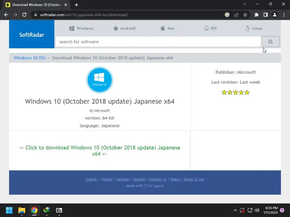
Task: Open the Chrome profile avatar
Action: [x=275, y=15]
